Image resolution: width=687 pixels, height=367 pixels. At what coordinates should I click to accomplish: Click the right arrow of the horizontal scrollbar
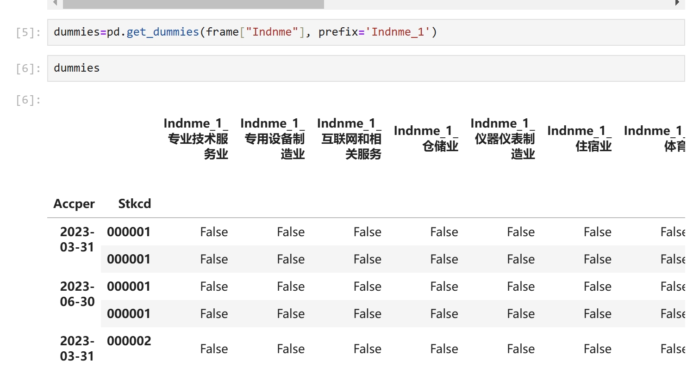tap(677, 3)
